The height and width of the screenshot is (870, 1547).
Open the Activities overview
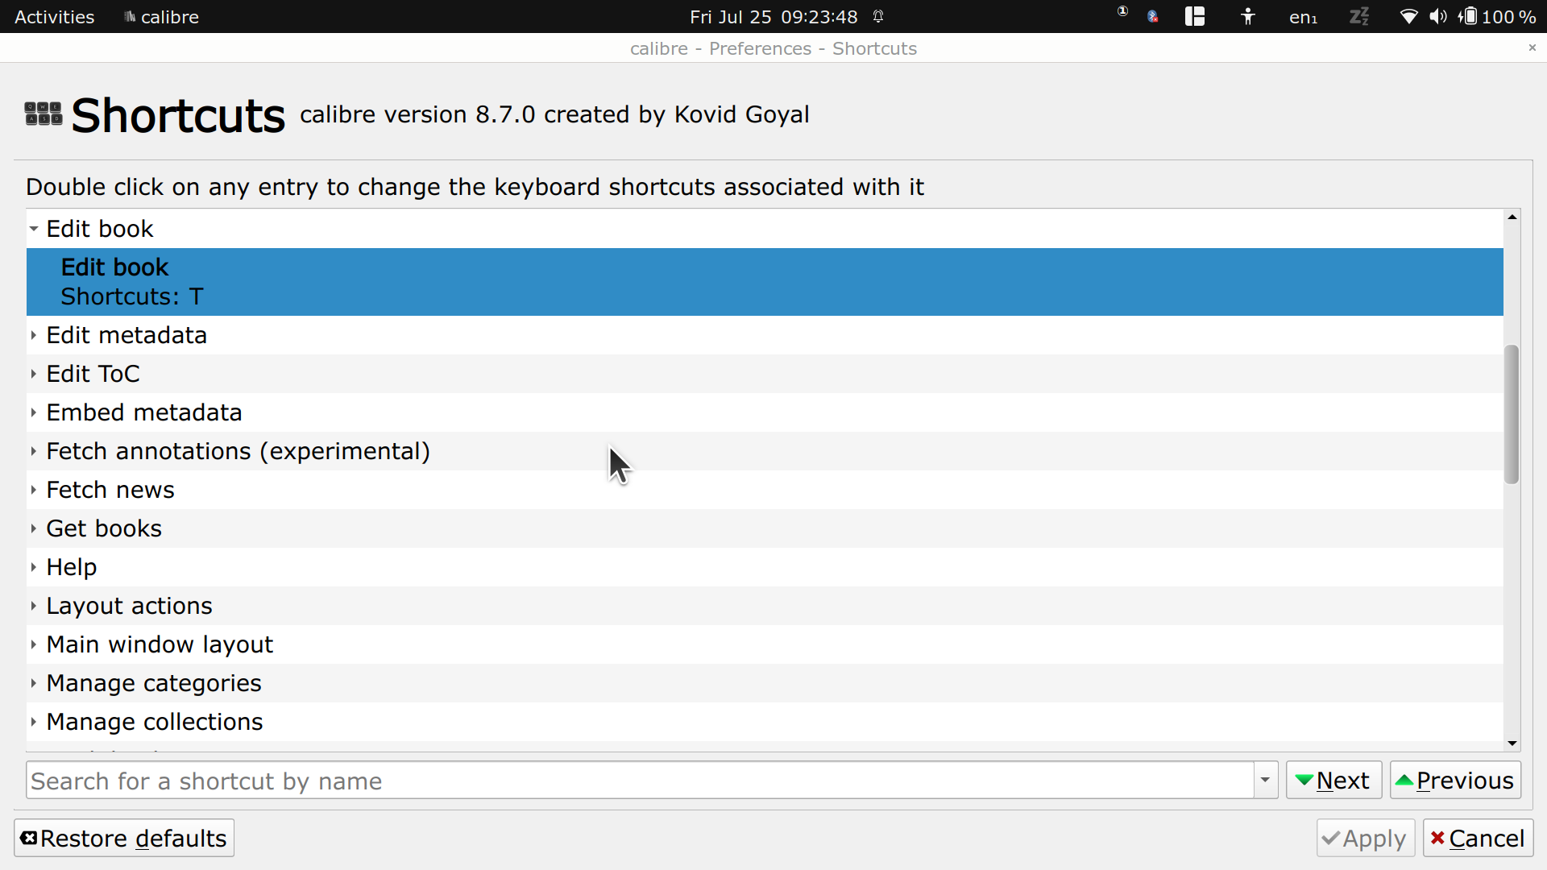pos(54,17)
